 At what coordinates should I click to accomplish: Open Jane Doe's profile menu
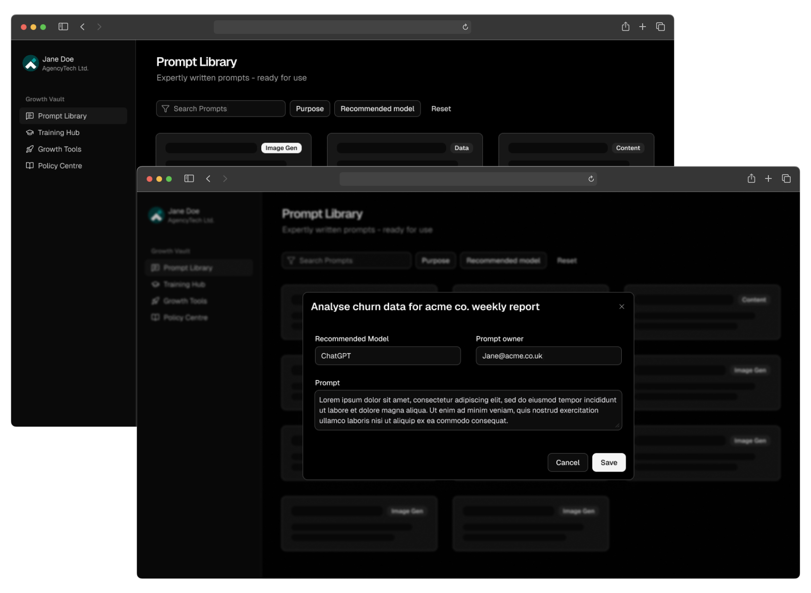coord(55,63)
